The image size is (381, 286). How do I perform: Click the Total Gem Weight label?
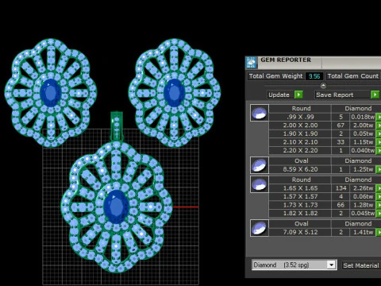(275, 76)
